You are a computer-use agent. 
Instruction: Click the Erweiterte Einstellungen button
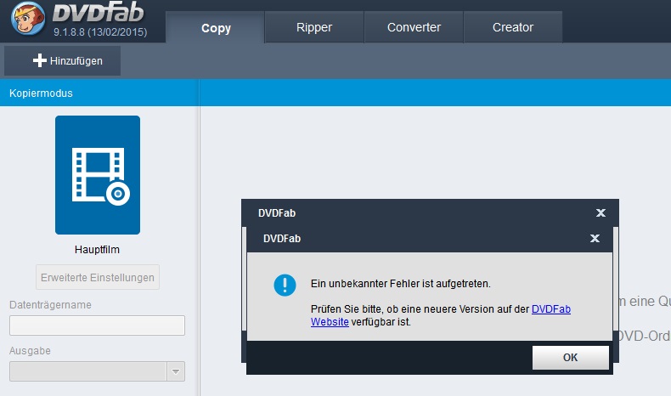tap(98, 277)
